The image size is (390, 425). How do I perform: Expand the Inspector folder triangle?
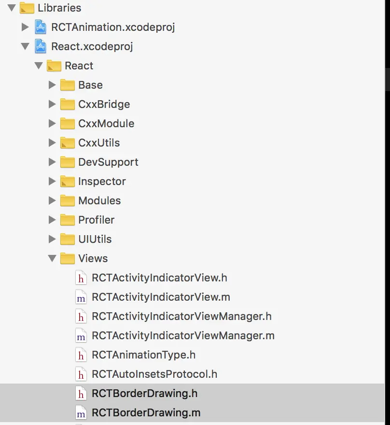(x=52, y=181)
